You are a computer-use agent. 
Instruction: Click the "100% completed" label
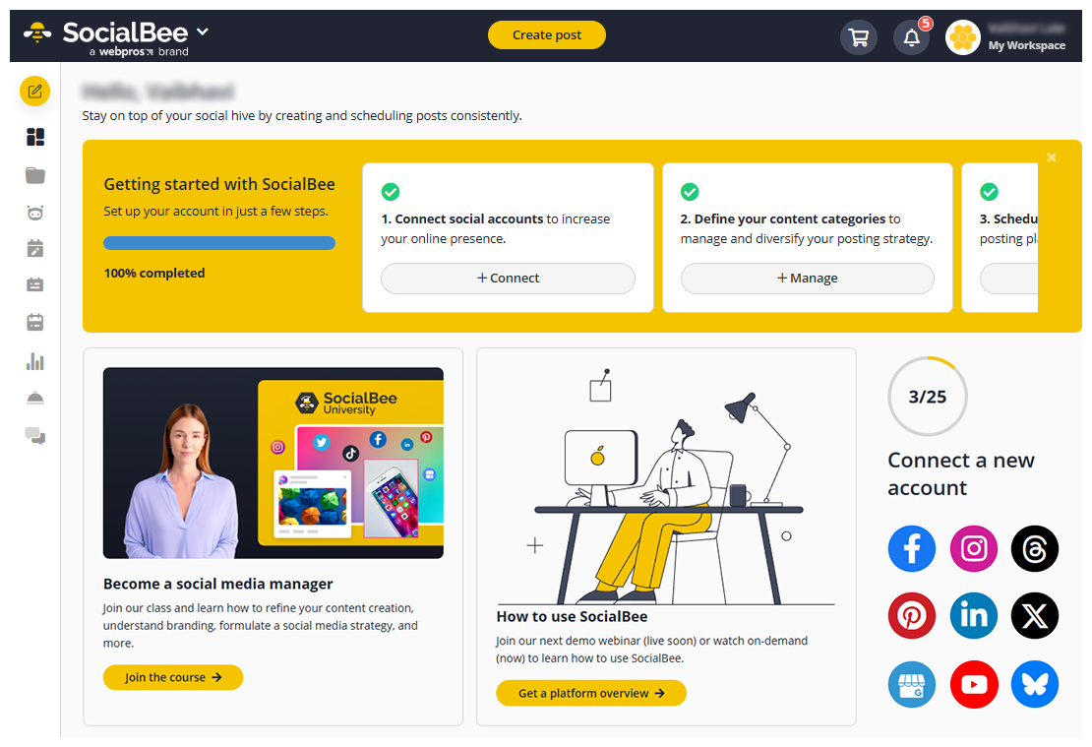[x=154, y=274]
